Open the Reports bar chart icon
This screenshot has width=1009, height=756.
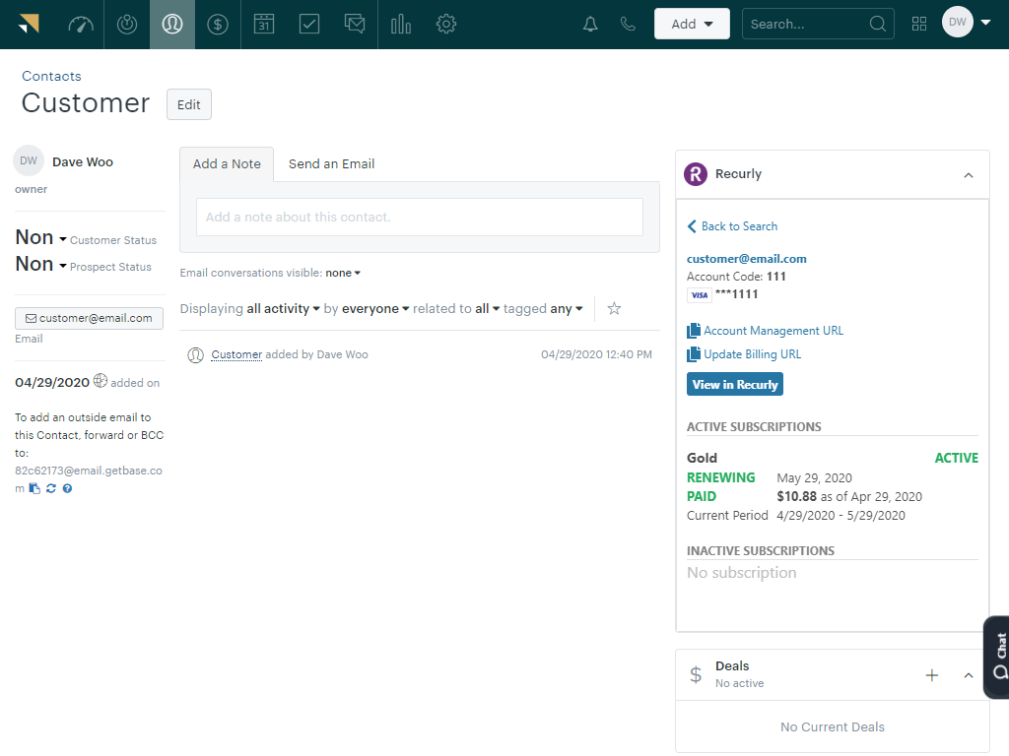tap(400, 25)
